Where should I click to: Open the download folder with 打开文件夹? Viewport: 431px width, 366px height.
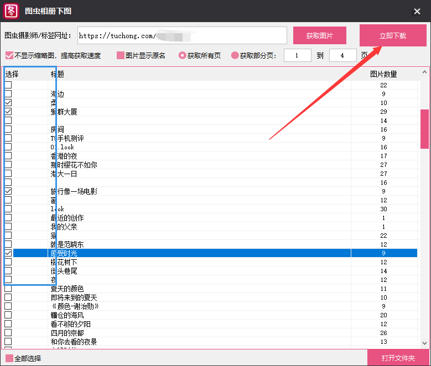[398, 358]
